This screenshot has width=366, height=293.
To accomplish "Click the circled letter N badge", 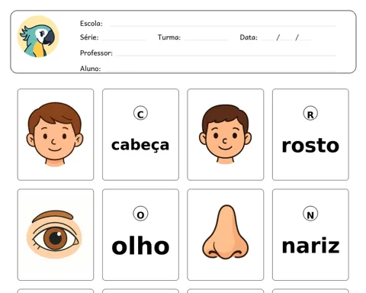I will click(x=310, y=214).
